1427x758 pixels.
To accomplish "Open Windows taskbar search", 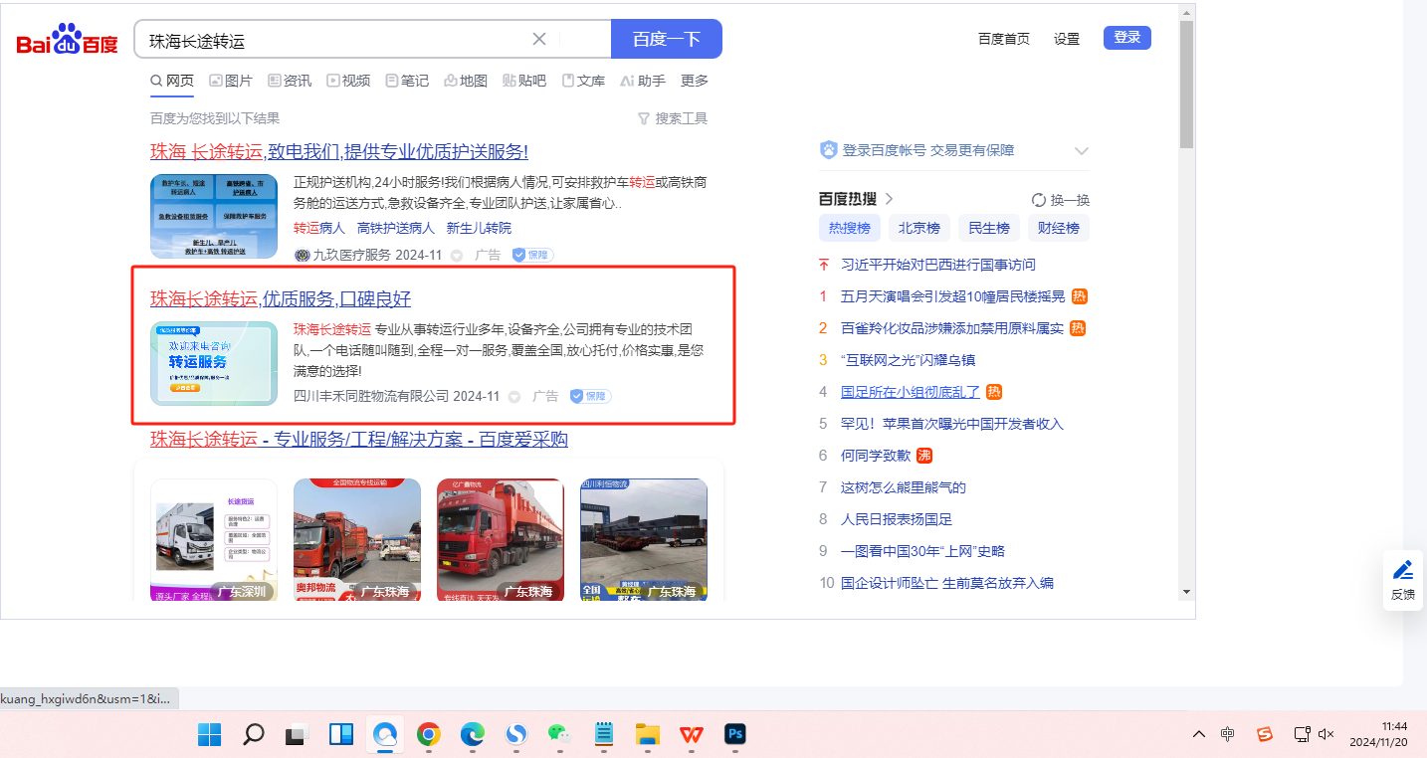I will tap(254, 734).
